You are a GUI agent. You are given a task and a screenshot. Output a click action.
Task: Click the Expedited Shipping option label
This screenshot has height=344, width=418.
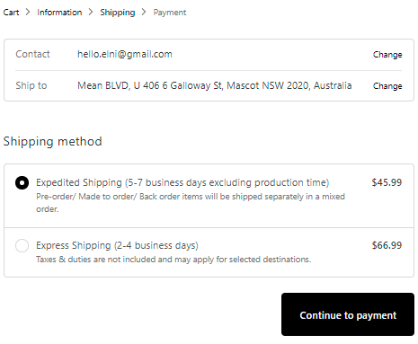pyautogui.click(x=182, y=182)
